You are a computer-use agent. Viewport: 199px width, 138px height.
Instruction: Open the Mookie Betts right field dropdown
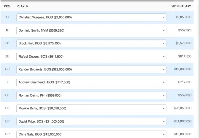(x=91, y=108)
